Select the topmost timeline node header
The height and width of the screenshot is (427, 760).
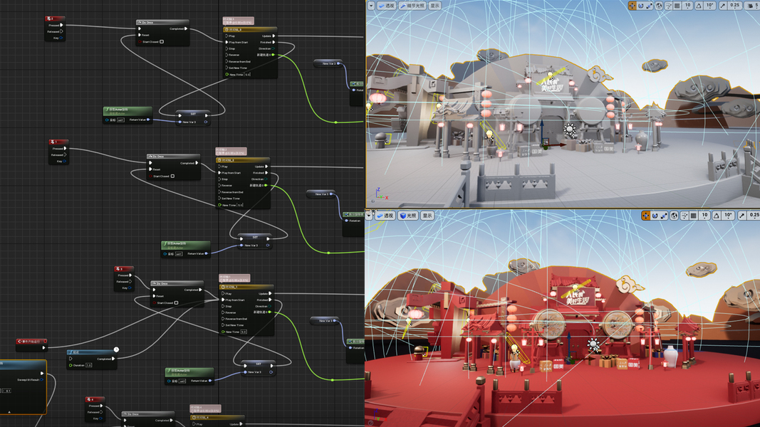click(249, 29)
